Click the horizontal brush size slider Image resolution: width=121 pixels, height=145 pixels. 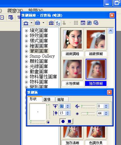[38, 122]
